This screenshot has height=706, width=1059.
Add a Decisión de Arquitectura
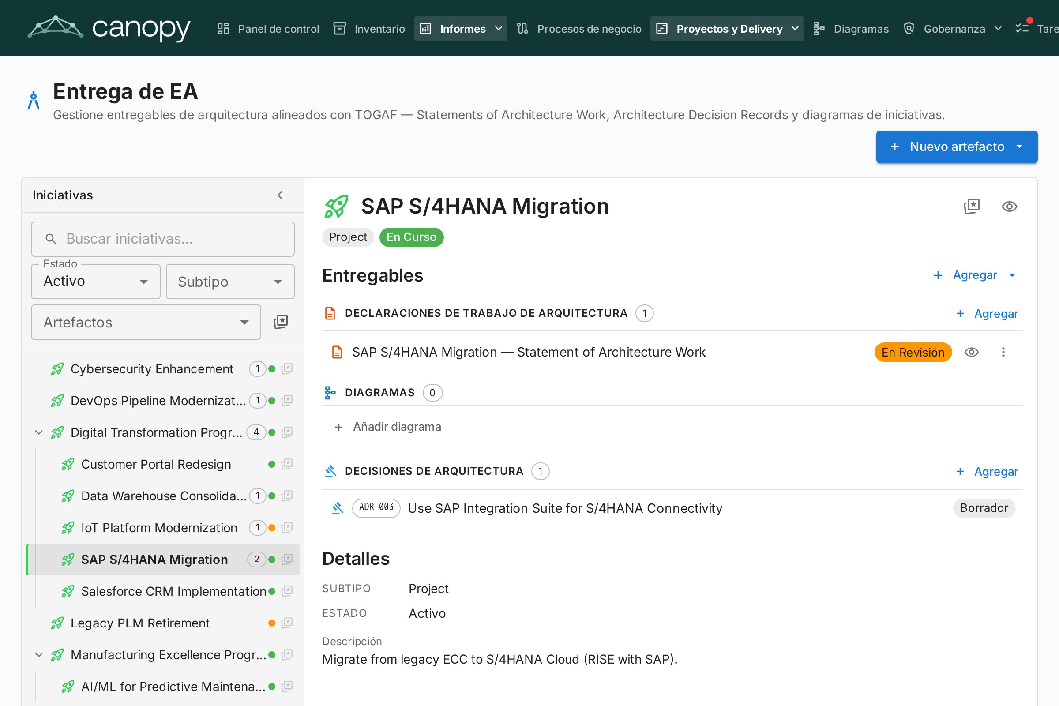pyautogui.click(x=987, y=471)
